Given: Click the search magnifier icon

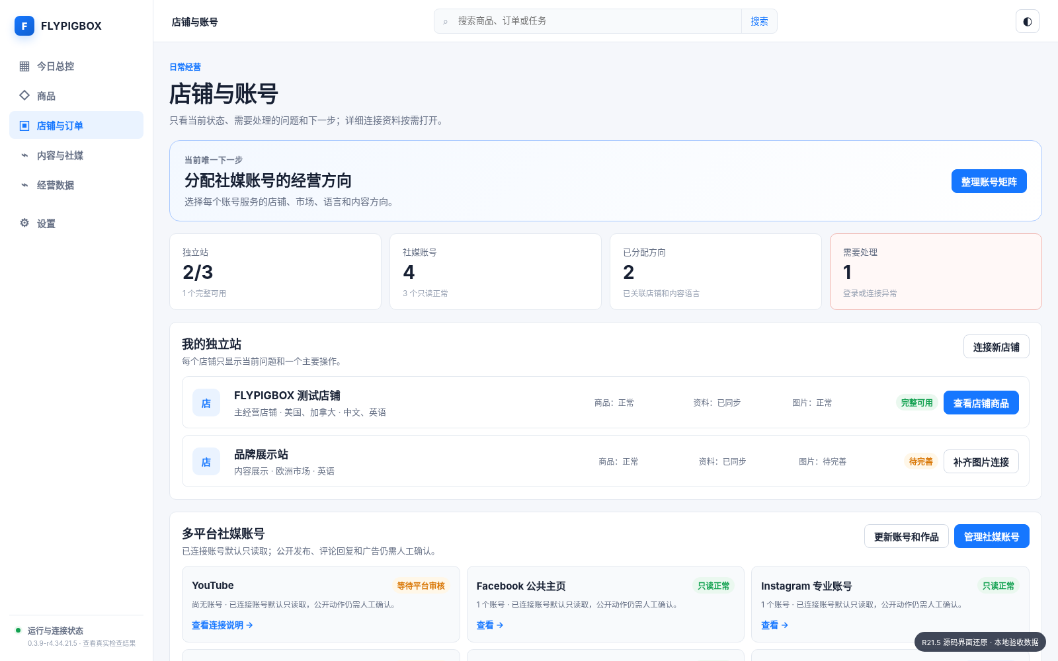Looking at the screenshot, I should point(446,21).
